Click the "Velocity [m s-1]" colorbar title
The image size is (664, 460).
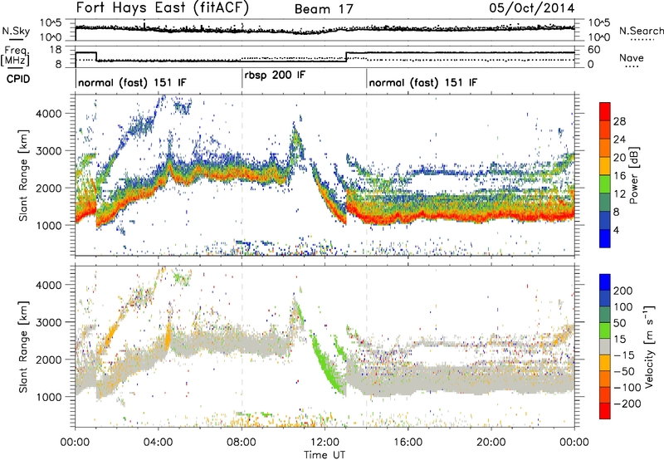pos(649,346)
